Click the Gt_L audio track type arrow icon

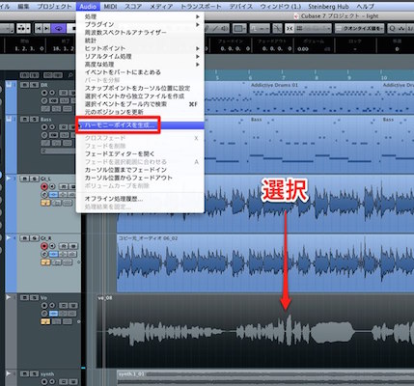pyautogui.click(x=9, y=178)
